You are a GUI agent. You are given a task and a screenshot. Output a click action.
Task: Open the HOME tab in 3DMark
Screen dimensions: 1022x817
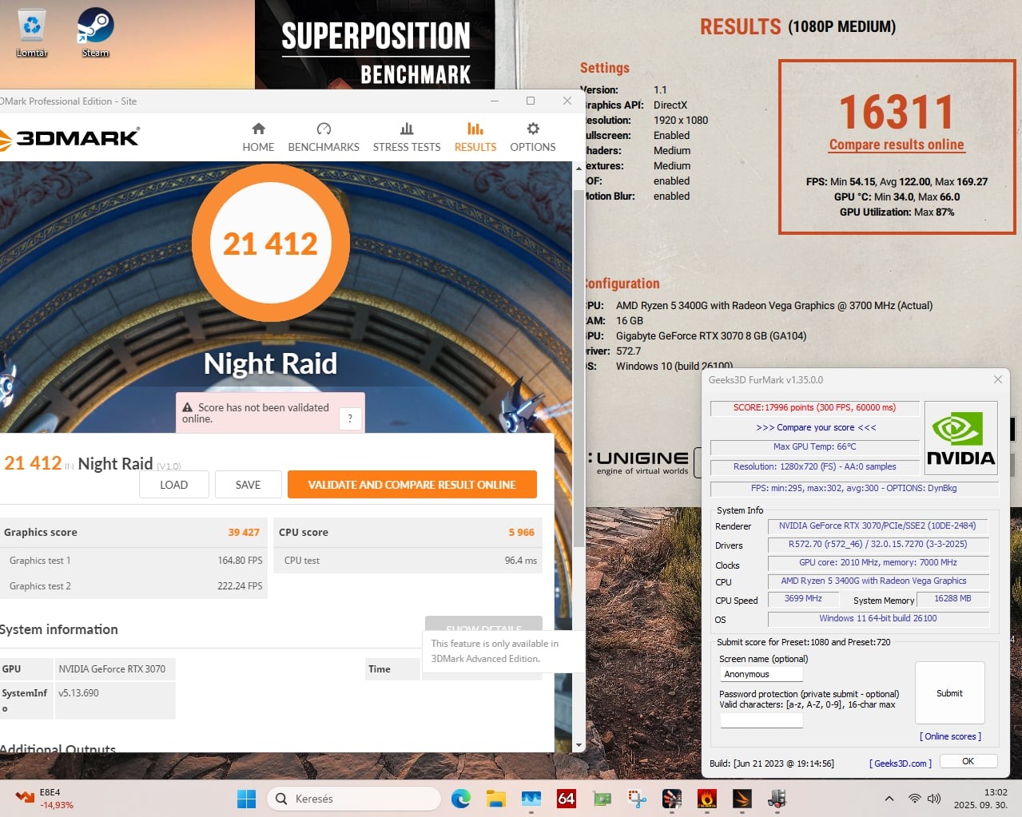258,137
